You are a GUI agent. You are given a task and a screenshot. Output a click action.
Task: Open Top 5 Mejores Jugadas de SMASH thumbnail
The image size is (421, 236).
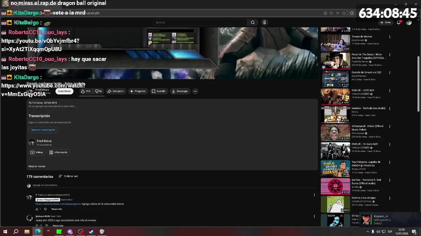coord(335,168)
